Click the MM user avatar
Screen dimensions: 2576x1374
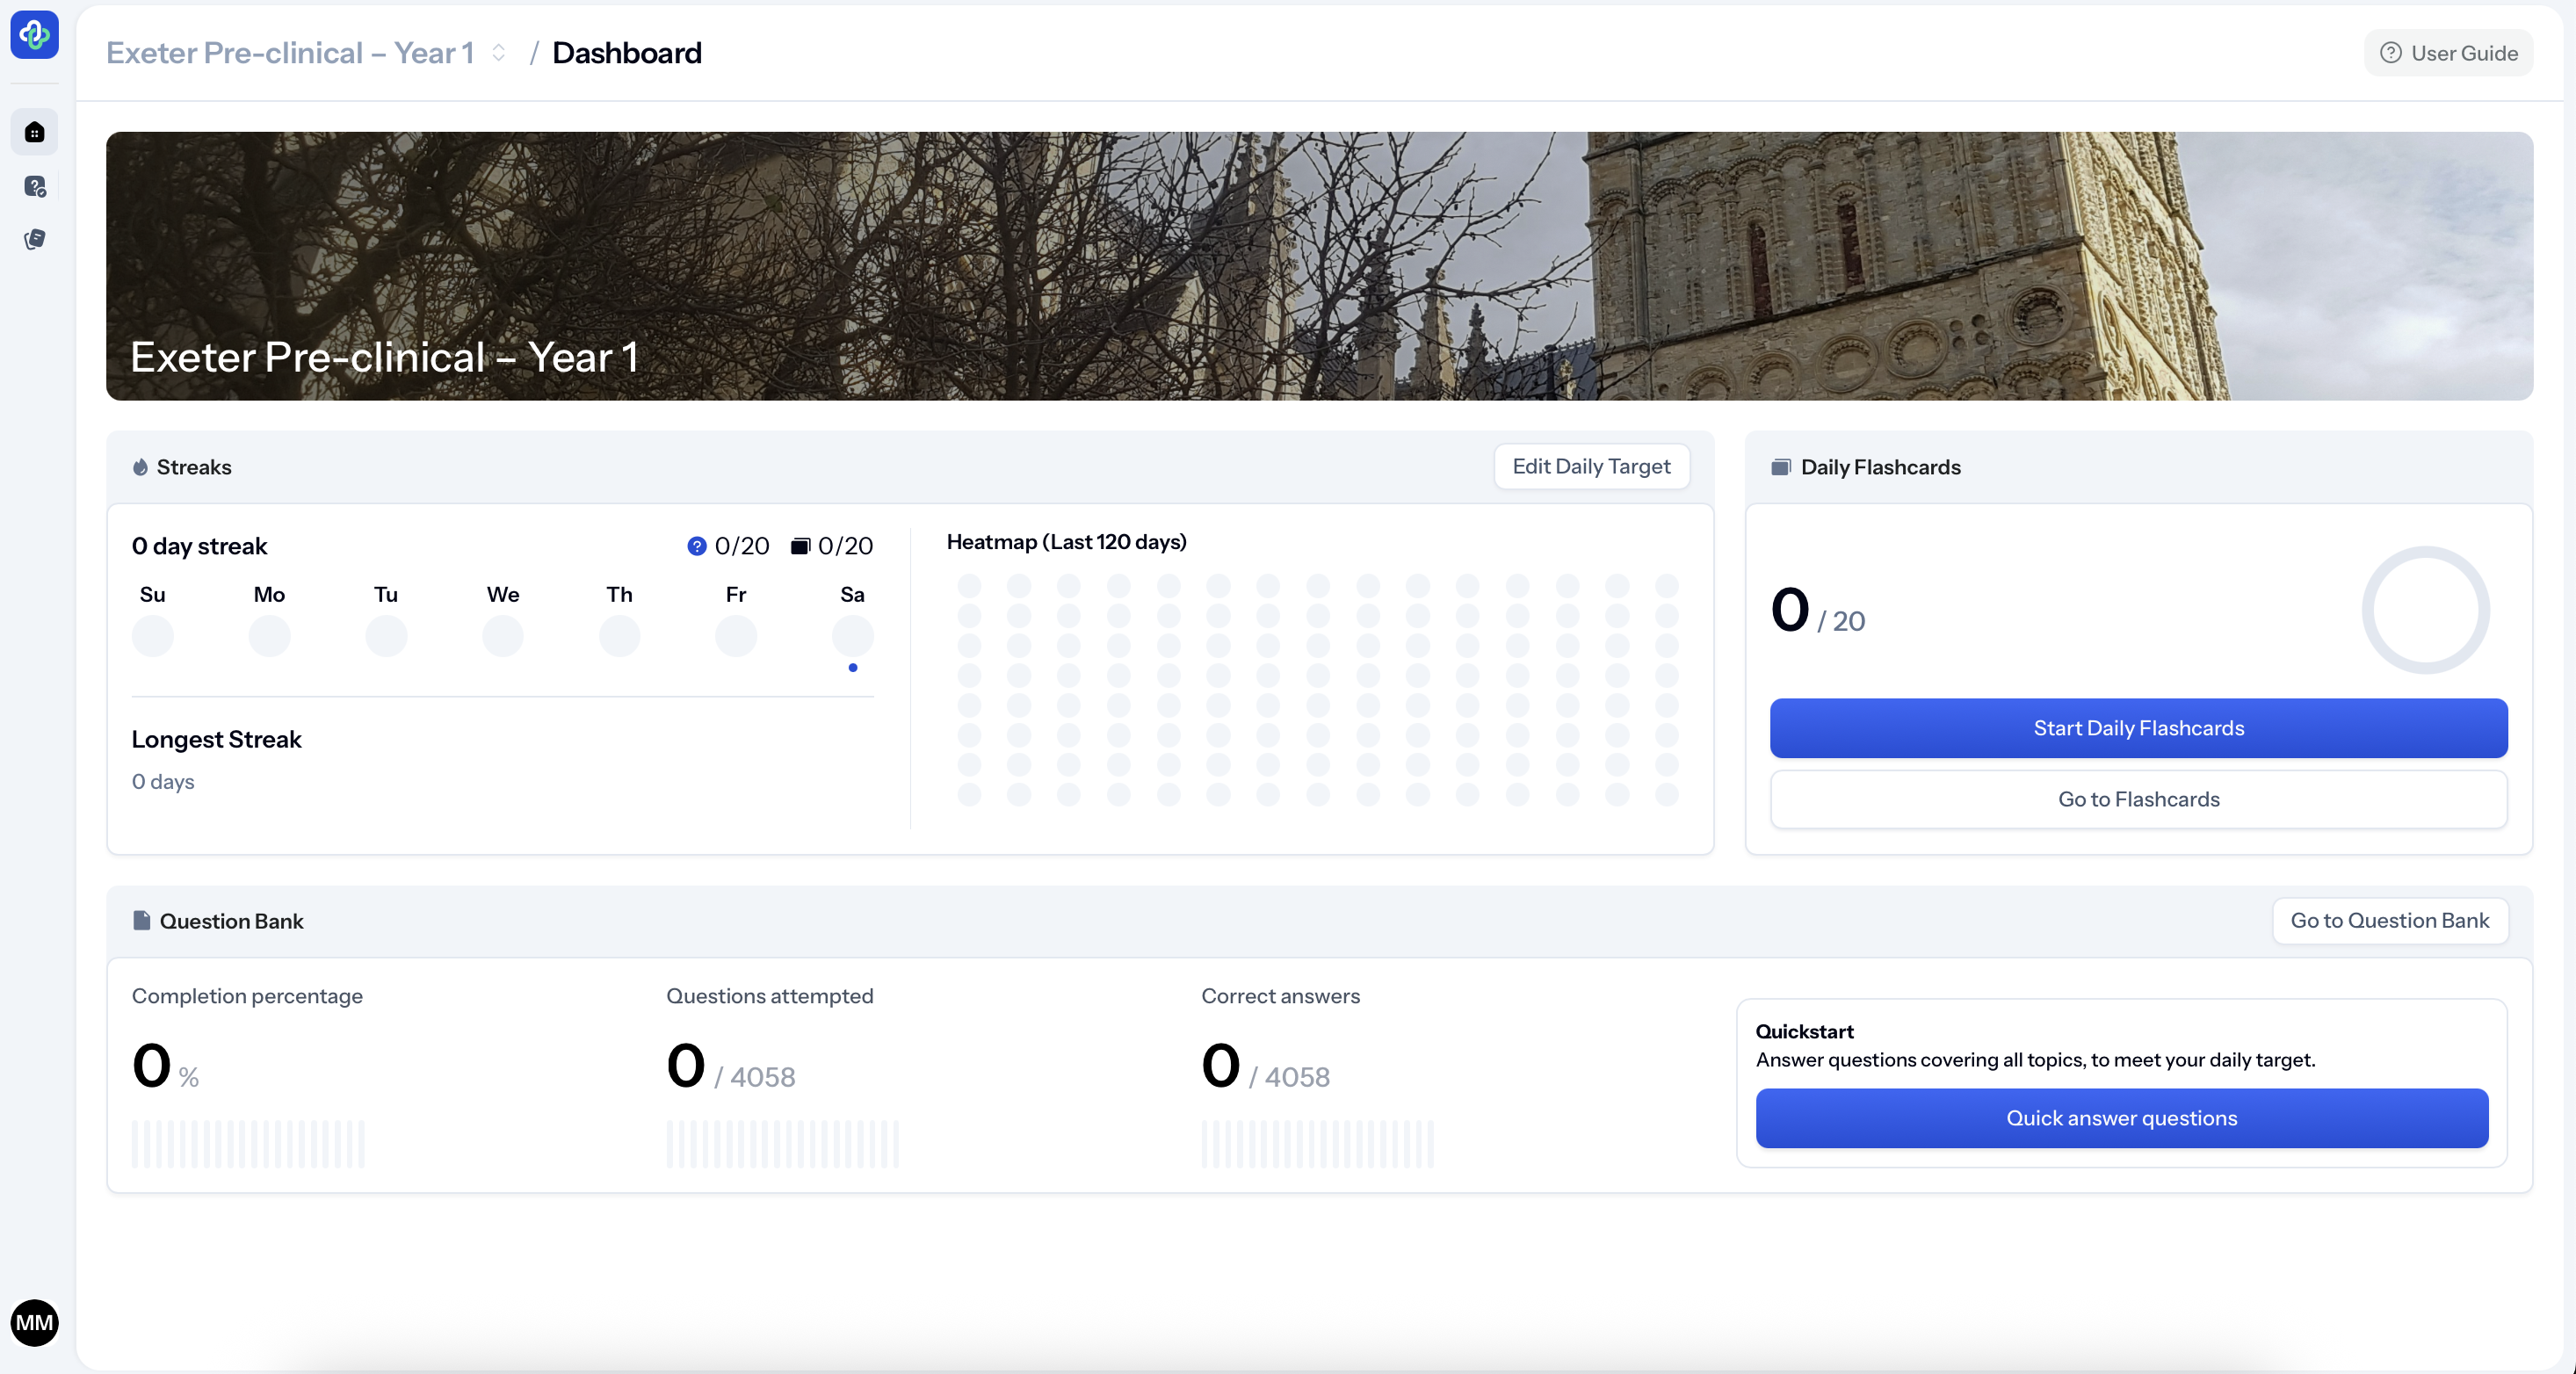tap(34, 1322)
